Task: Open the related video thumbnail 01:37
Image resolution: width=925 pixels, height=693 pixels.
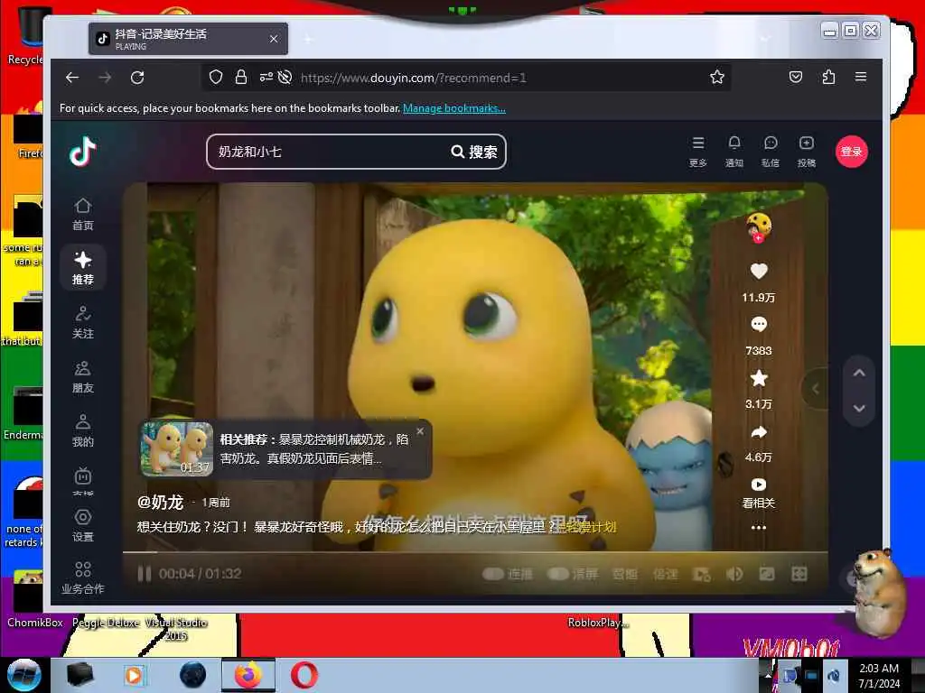Action: click(176, 449)
